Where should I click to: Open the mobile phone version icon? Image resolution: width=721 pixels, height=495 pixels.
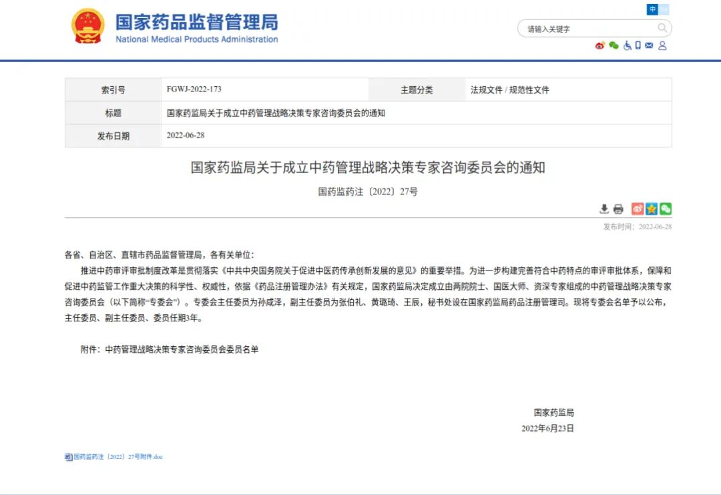tap(638, 45)
